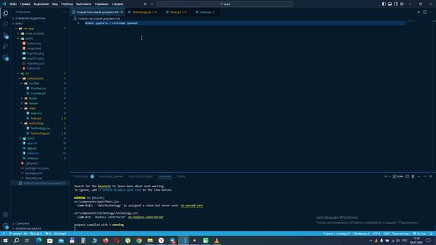The height and width of the screenshot is (245, 436).
Task: Open terminal panel more actions ellipsis
Action: (x=419, y=176)
